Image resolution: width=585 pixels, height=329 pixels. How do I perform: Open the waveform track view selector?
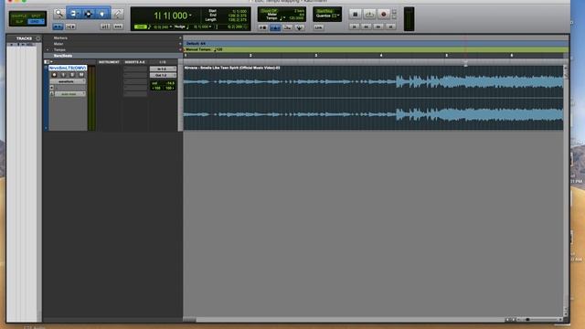(67, 81)
